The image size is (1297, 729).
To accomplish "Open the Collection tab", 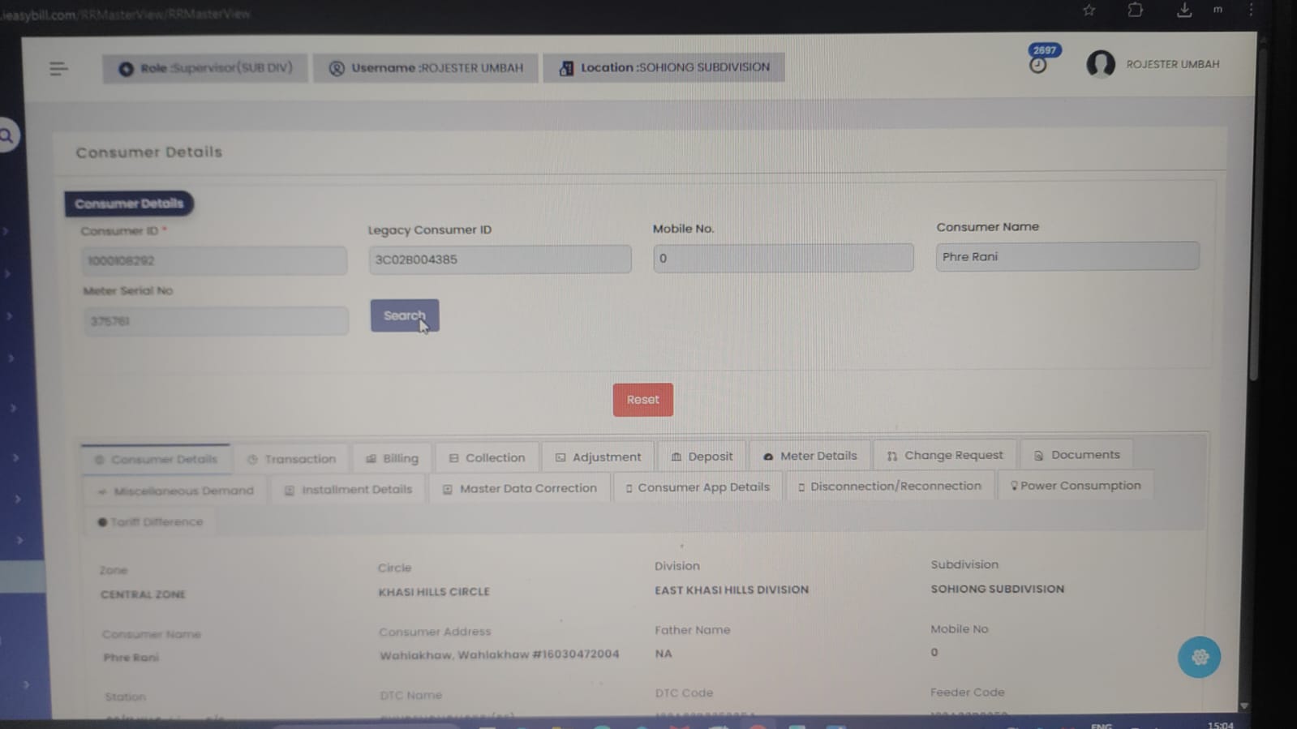I will pos(487,457).
